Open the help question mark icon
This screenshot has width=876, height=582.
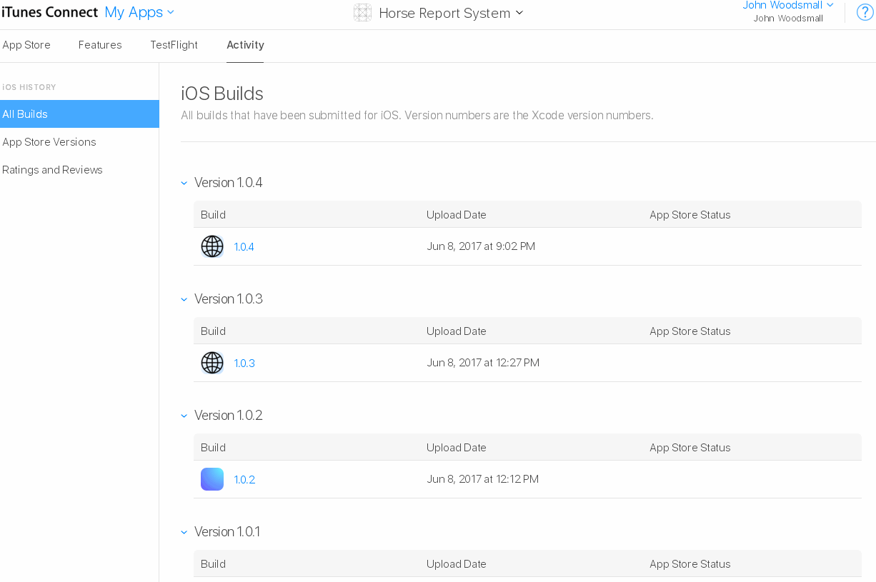coord(865,12)
